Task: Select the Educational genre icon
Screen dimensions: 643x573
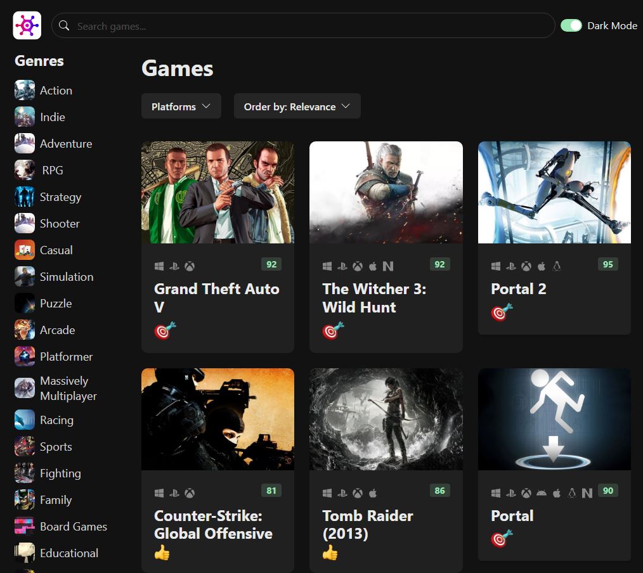Action: (25, 553)
